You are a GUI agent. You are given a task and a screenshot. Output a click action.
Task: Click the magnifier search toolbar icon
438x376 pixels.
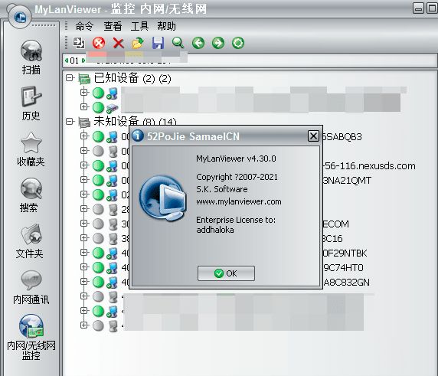pos(178,43)
